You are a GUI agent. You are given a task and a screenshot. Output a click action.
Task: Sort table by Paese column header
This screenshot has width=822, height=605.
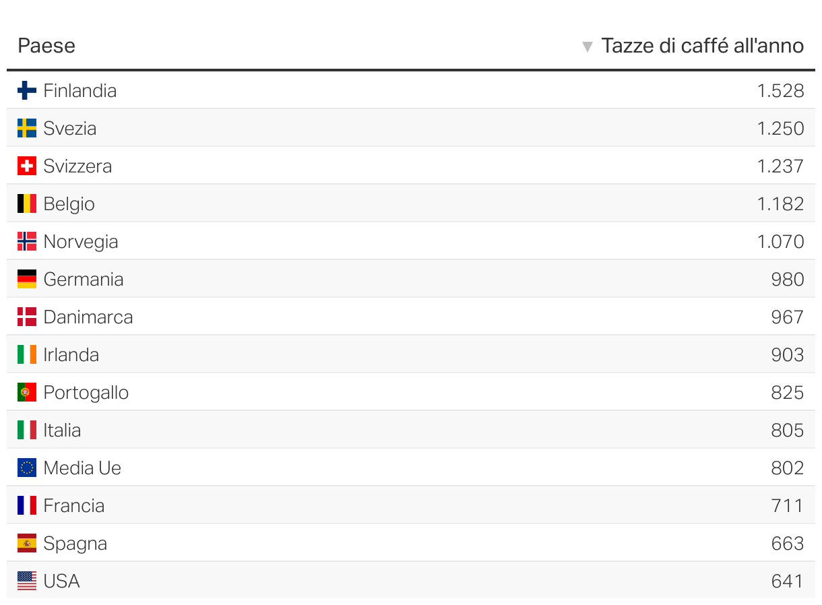pyautogui.click(x=46, y=46)
